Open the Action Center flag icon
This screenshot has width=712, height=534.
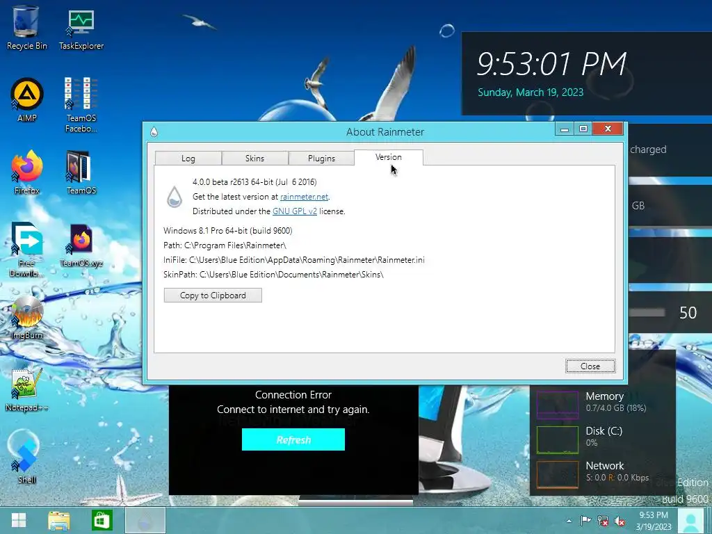click(x=585, y=521)
